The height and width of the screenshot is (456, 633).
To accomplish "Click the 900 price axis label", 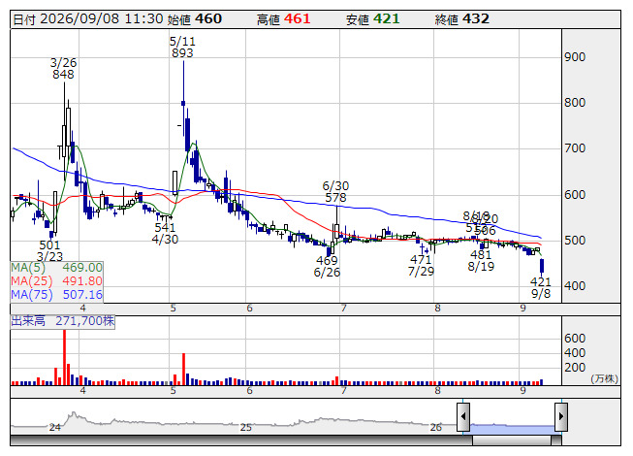I will click(575, 57).
